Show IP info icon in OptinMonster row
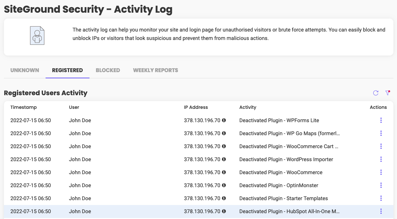 pyautogui.click(x=224, y=185)
